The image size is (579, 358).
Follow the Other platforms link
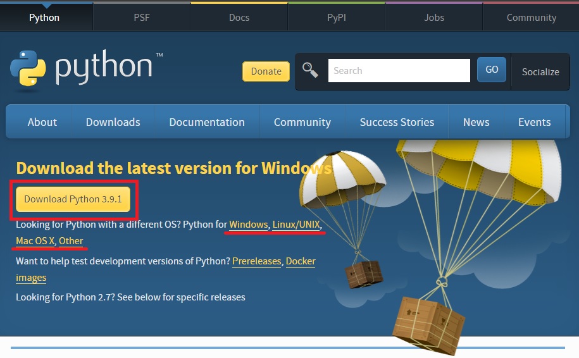[x=71, y=241]
